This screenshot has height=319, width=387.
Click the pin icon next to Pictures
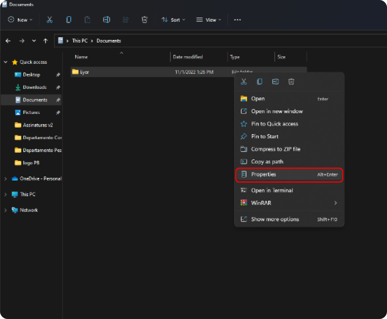coord(58,112)
